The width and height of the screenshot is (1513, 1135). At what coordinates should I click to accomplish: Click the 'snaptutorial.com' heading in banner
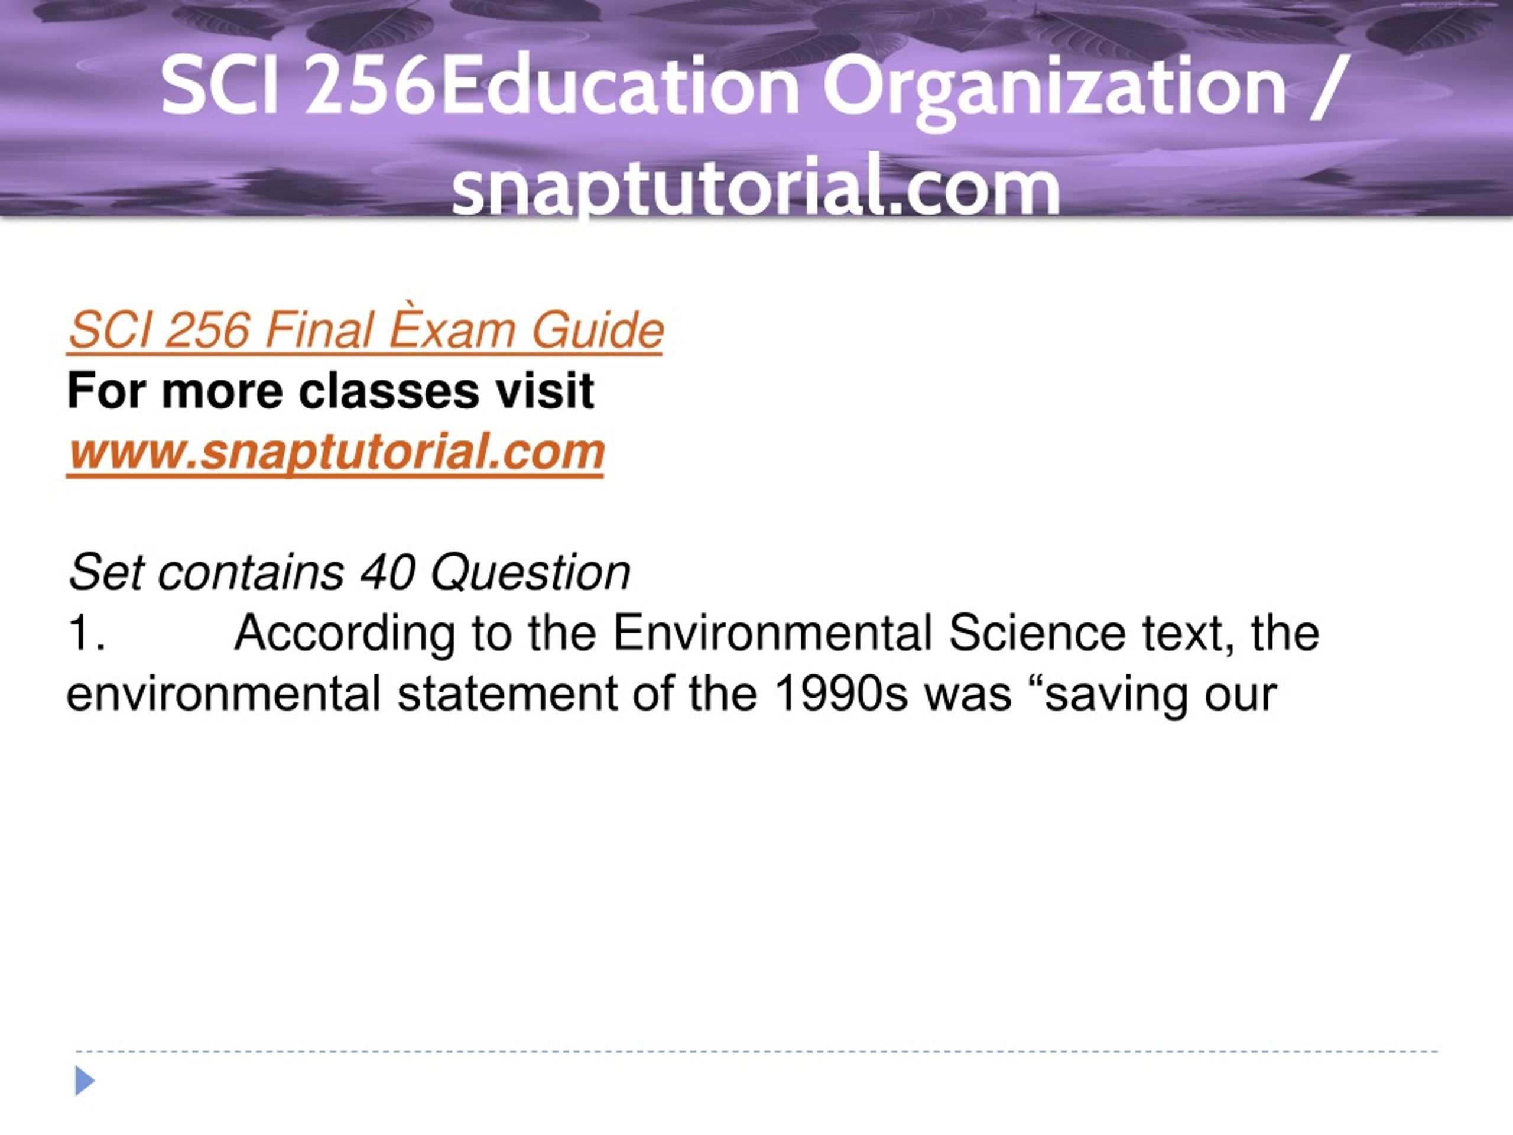[x=756, y=188]
